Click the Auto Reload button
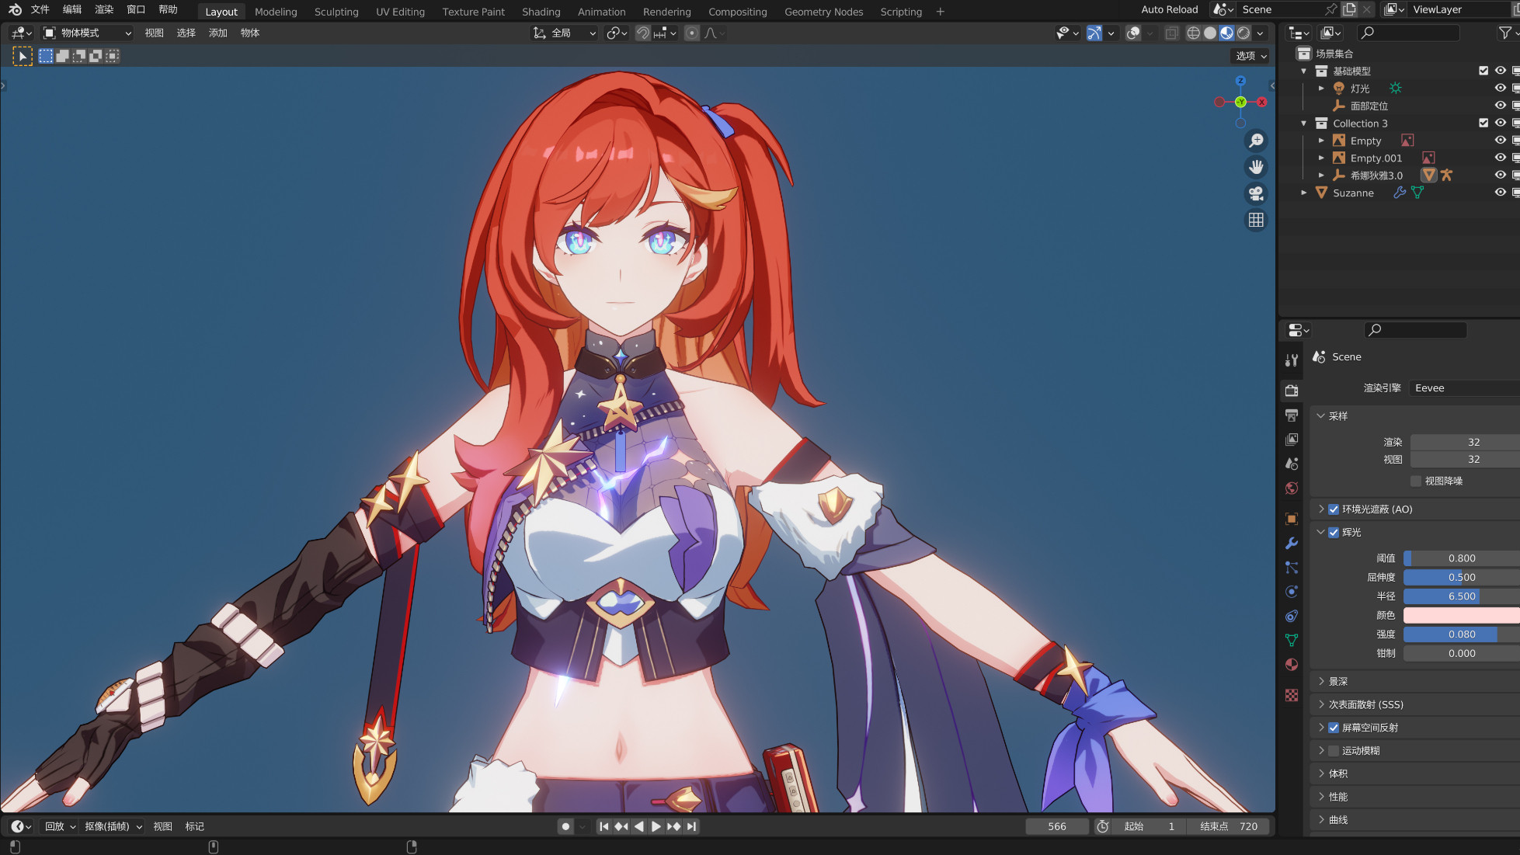Viewport: 1520px width, 855px height. pyautogui.click(x=1169, y=9)
